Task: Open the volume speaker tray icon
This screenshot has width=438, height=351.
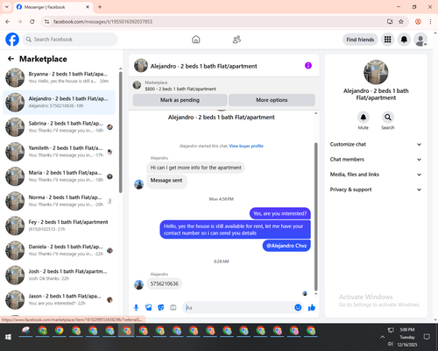Action: (391, 344)
